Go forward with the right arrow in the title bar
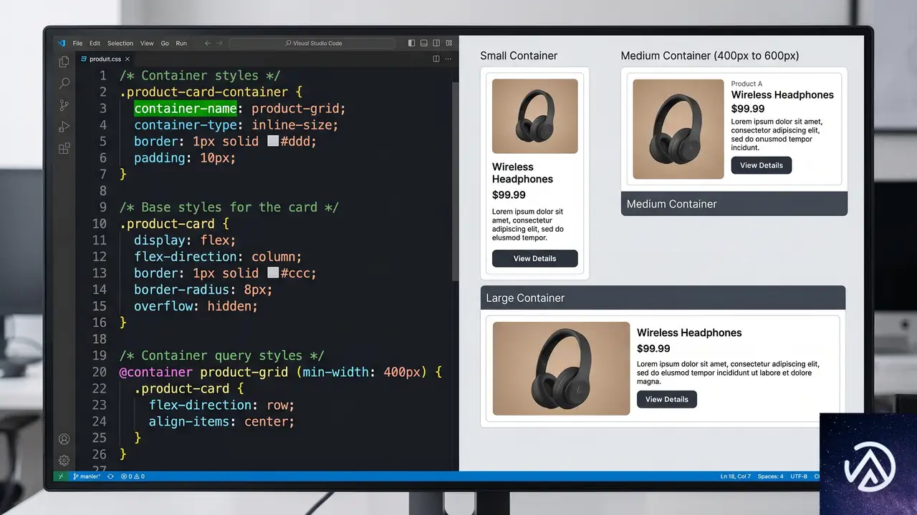The height and width of the screenshot is (515, 917). click(x=220, y=43)
